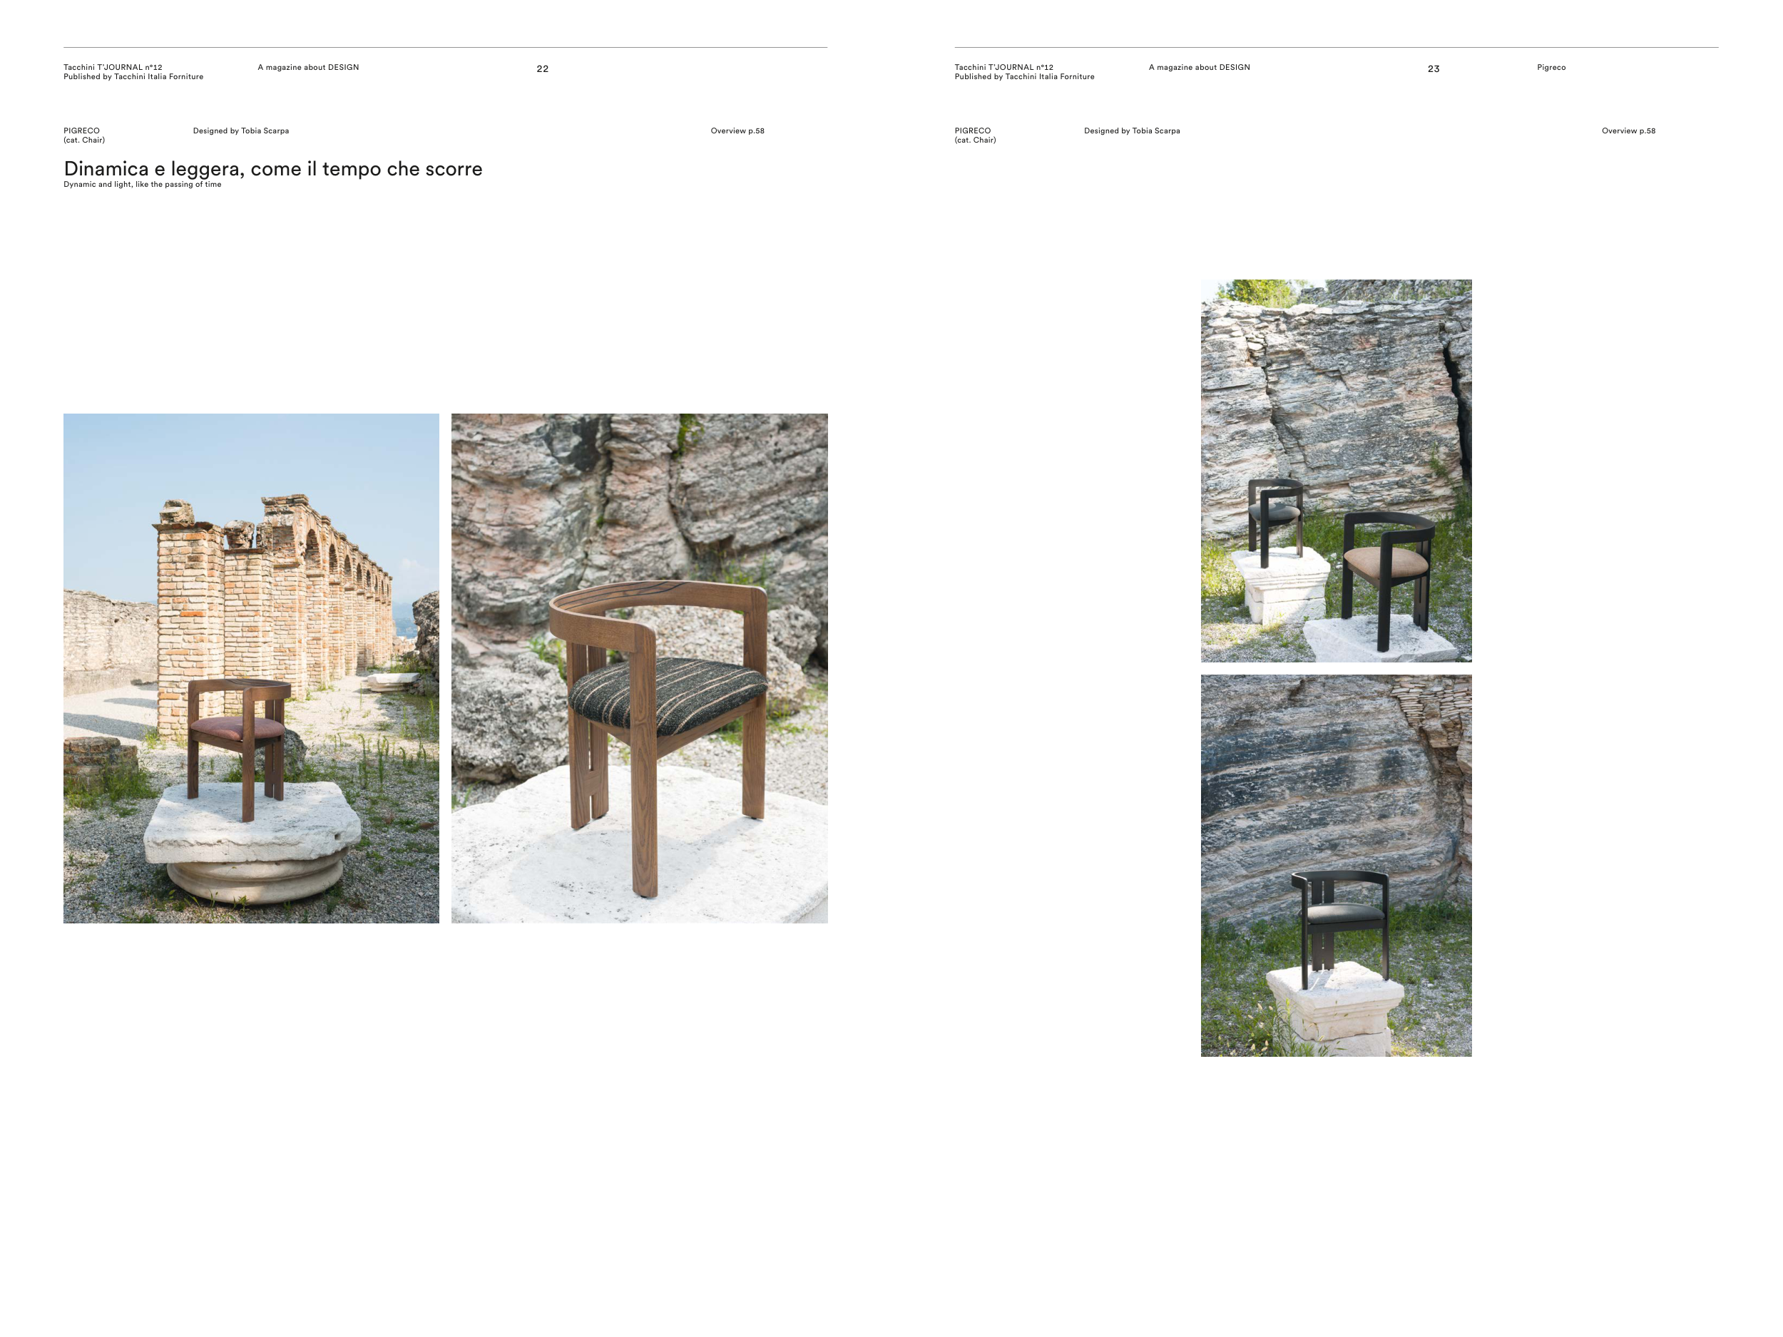Viewport: 1783px width, 1337px height.
Task: Click 'Tacchini T'JOURNAL n°12' title on left page
Action: [113, 68]
